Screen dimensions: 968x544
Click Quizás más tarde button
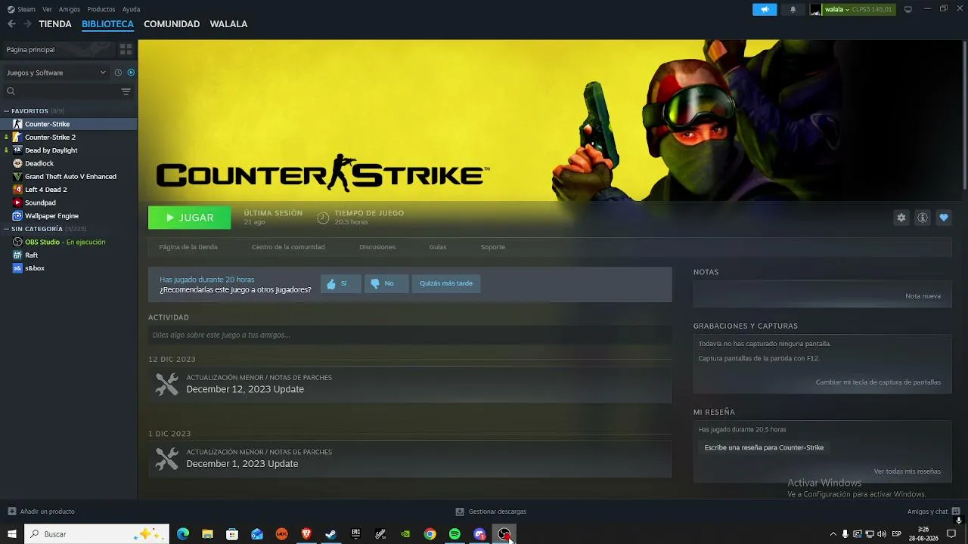pyautogui.click(x=446, y=283)
